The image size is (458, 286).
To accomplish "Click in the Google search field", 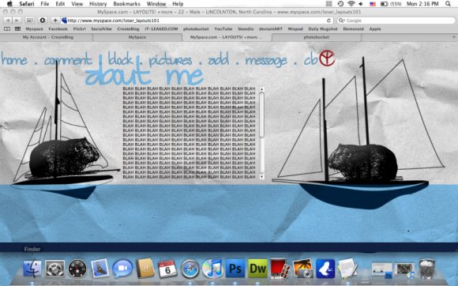I will click(x=396, y=21).
